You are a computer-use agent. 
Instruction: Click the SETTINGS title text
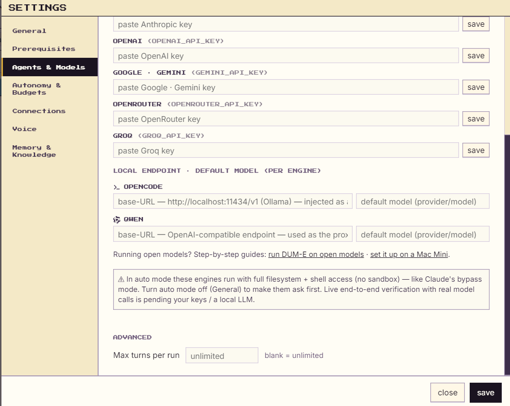(37, 7)
